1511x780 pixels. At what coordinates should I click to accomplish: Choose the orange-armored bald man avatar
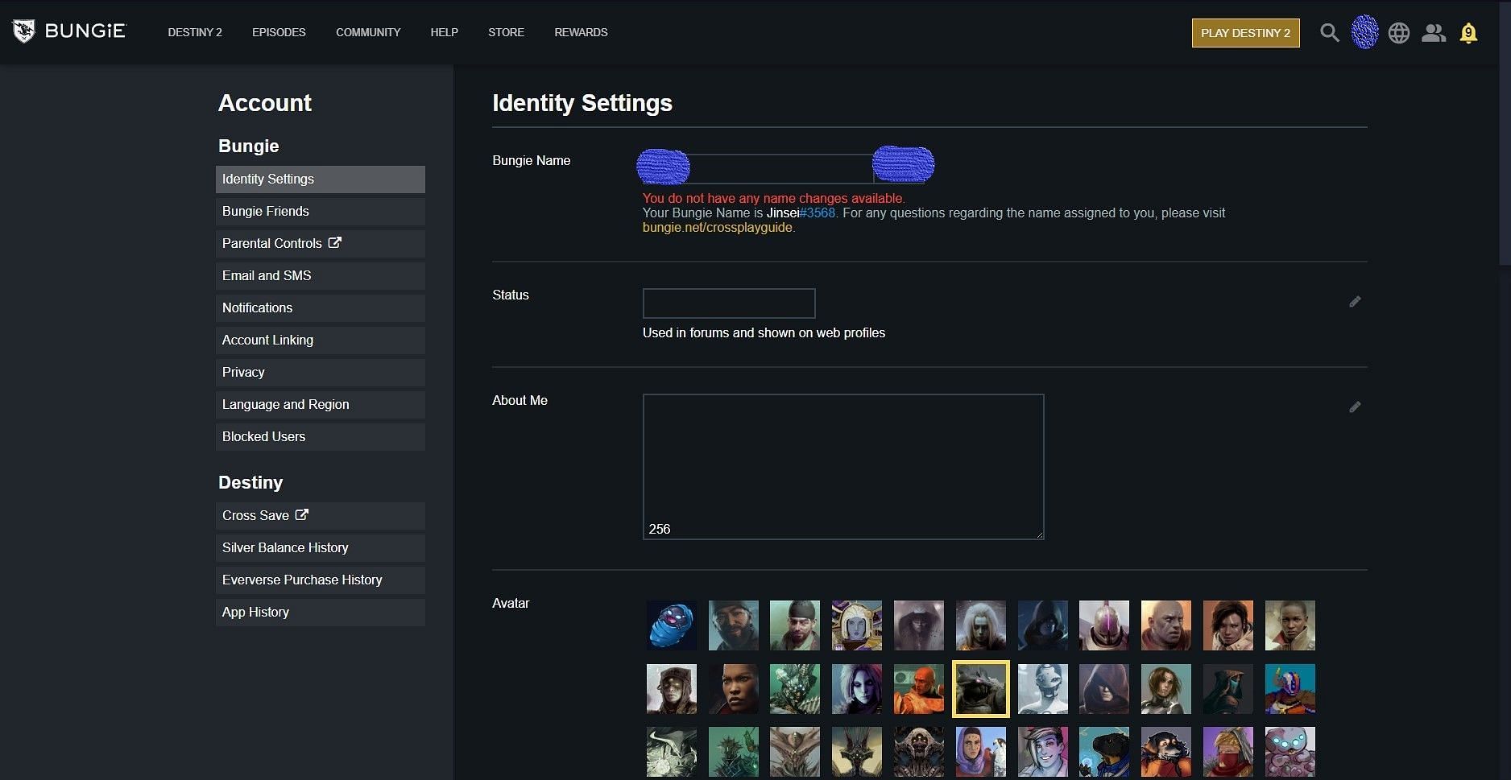919,689
